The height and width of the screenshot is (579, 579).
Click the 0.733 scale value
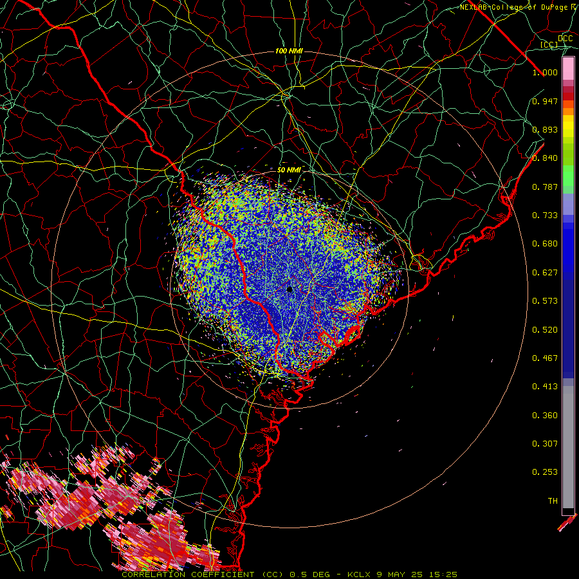[x=545, y=216]
